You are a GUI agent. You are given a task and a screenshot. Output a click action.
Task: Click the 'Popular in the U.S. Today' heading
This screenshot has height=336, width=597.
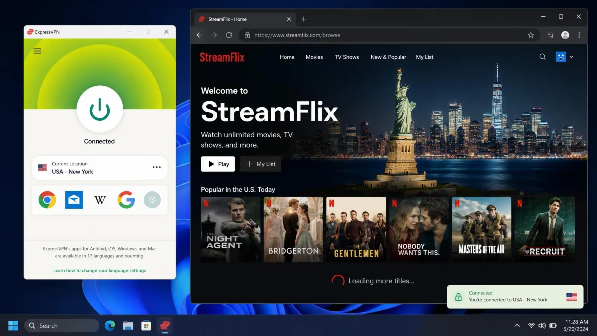coord(238,190)
